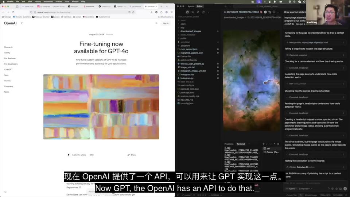Open the Research link in OpenAI sidebar

tap(8, 47)
